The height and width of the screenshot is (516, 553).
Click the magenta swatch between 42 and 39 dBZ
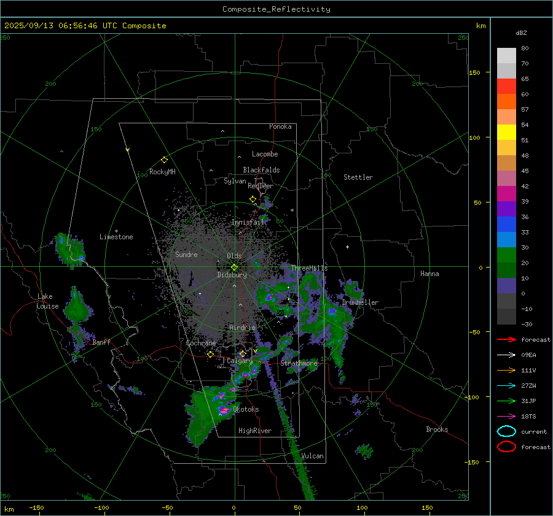tap(506, 194)
